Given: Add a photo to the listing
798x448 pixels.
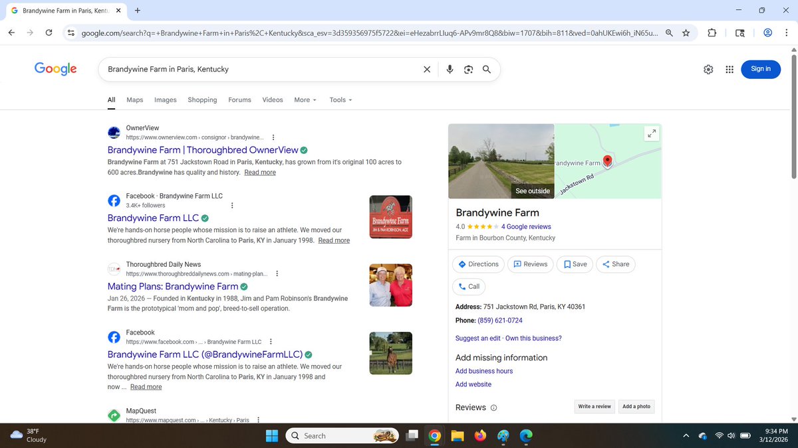Looking at the screenshot, I should (x=636, y=406).
